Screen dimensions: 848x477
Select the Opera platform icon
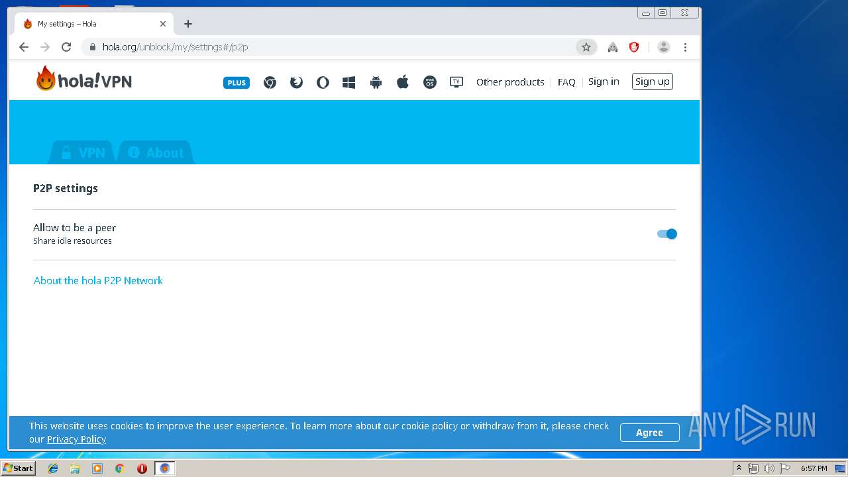pos(323,83)
